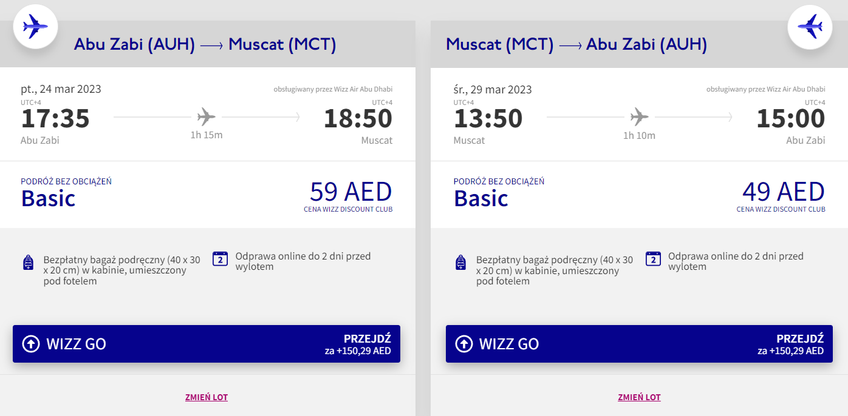Click the upgrade arrow icon on the left WIZZ GO
Viewport: 848px width, 416px height.
30,344
